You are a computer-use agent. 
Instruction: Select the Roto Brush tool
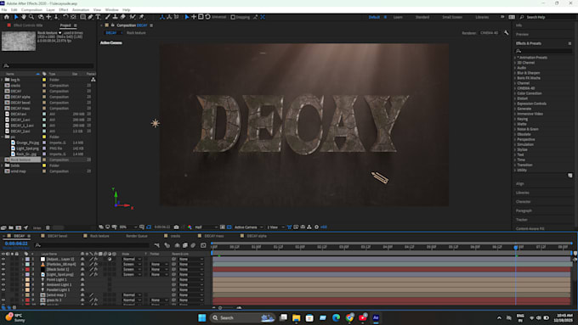tap(133, 17)
